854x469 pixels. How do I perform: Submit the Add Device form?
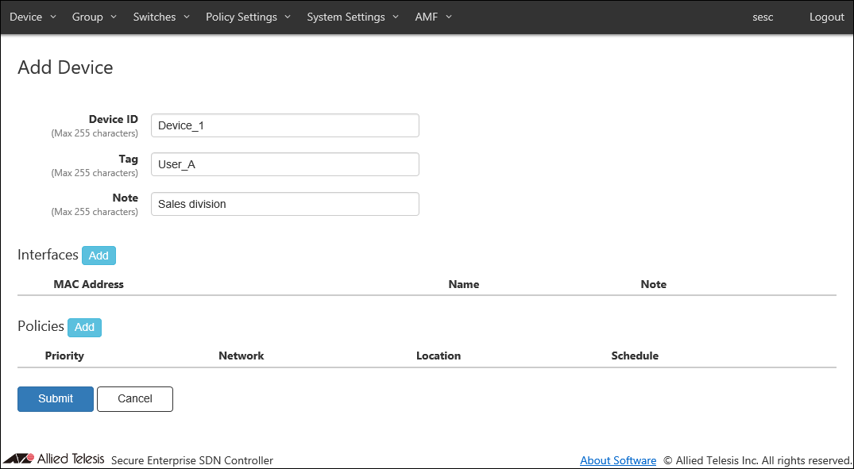point(56,399)
